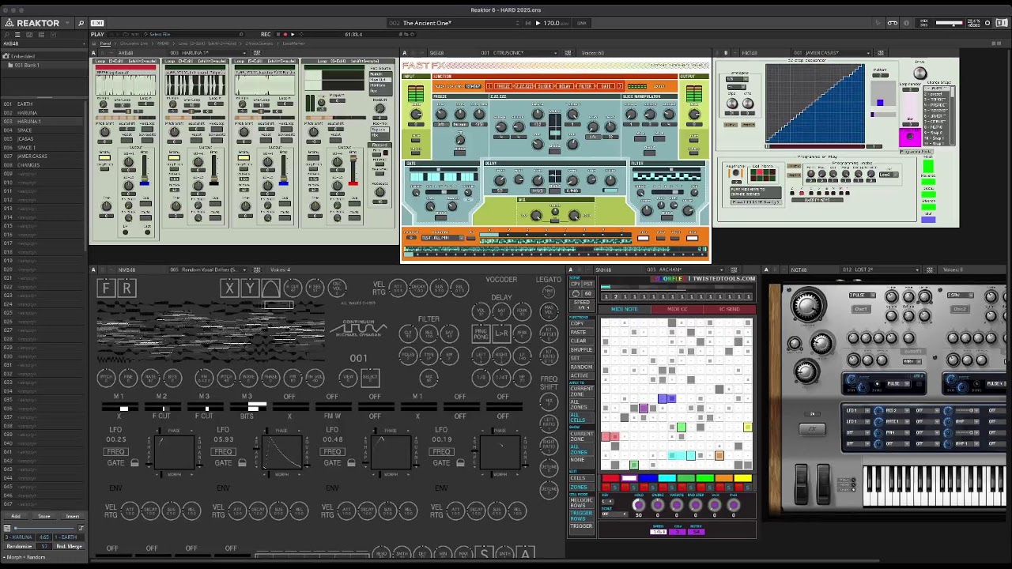1012x569 pixels.
Task: Toggle the LINK button
Action: 582,23
